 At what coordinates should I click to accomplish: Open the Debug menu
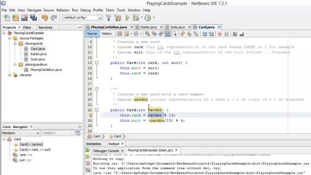tap(86, 10)
